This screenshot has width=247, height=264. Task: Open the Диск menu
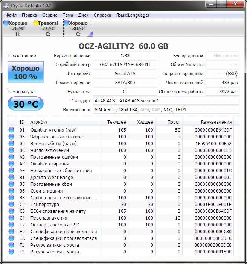click(83, 15)
